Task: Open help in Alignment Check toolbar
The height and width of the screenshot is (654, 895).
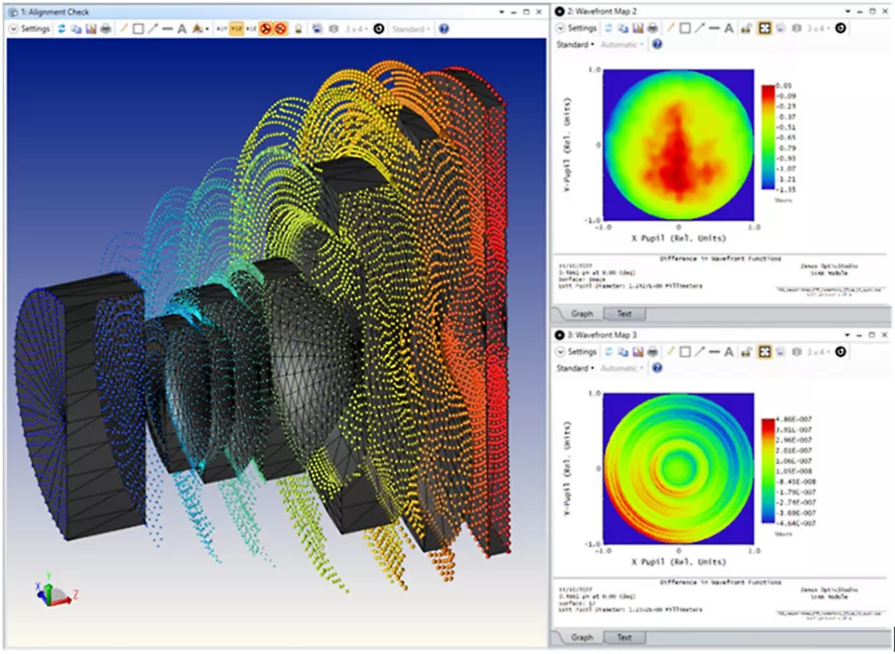Action: pyautogui.click(x=444, y=29)
